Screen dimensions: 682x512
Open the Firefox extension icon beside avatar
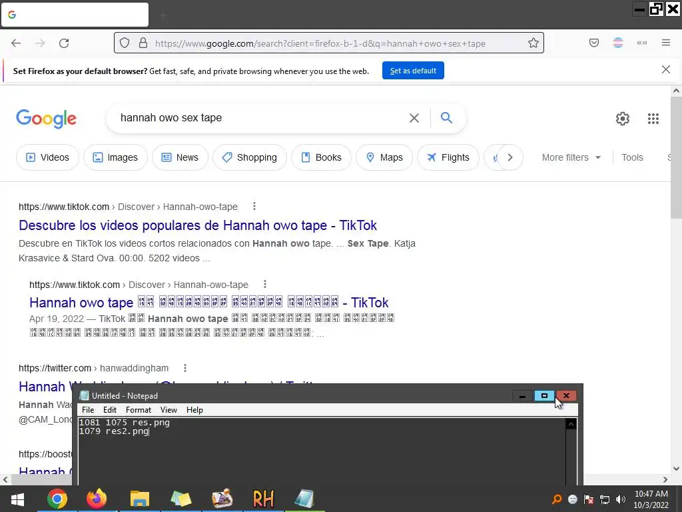coord(642,43)
